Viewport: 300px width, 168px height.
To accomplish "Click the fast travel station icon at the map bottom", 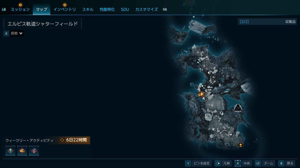I will click(241, 145).
